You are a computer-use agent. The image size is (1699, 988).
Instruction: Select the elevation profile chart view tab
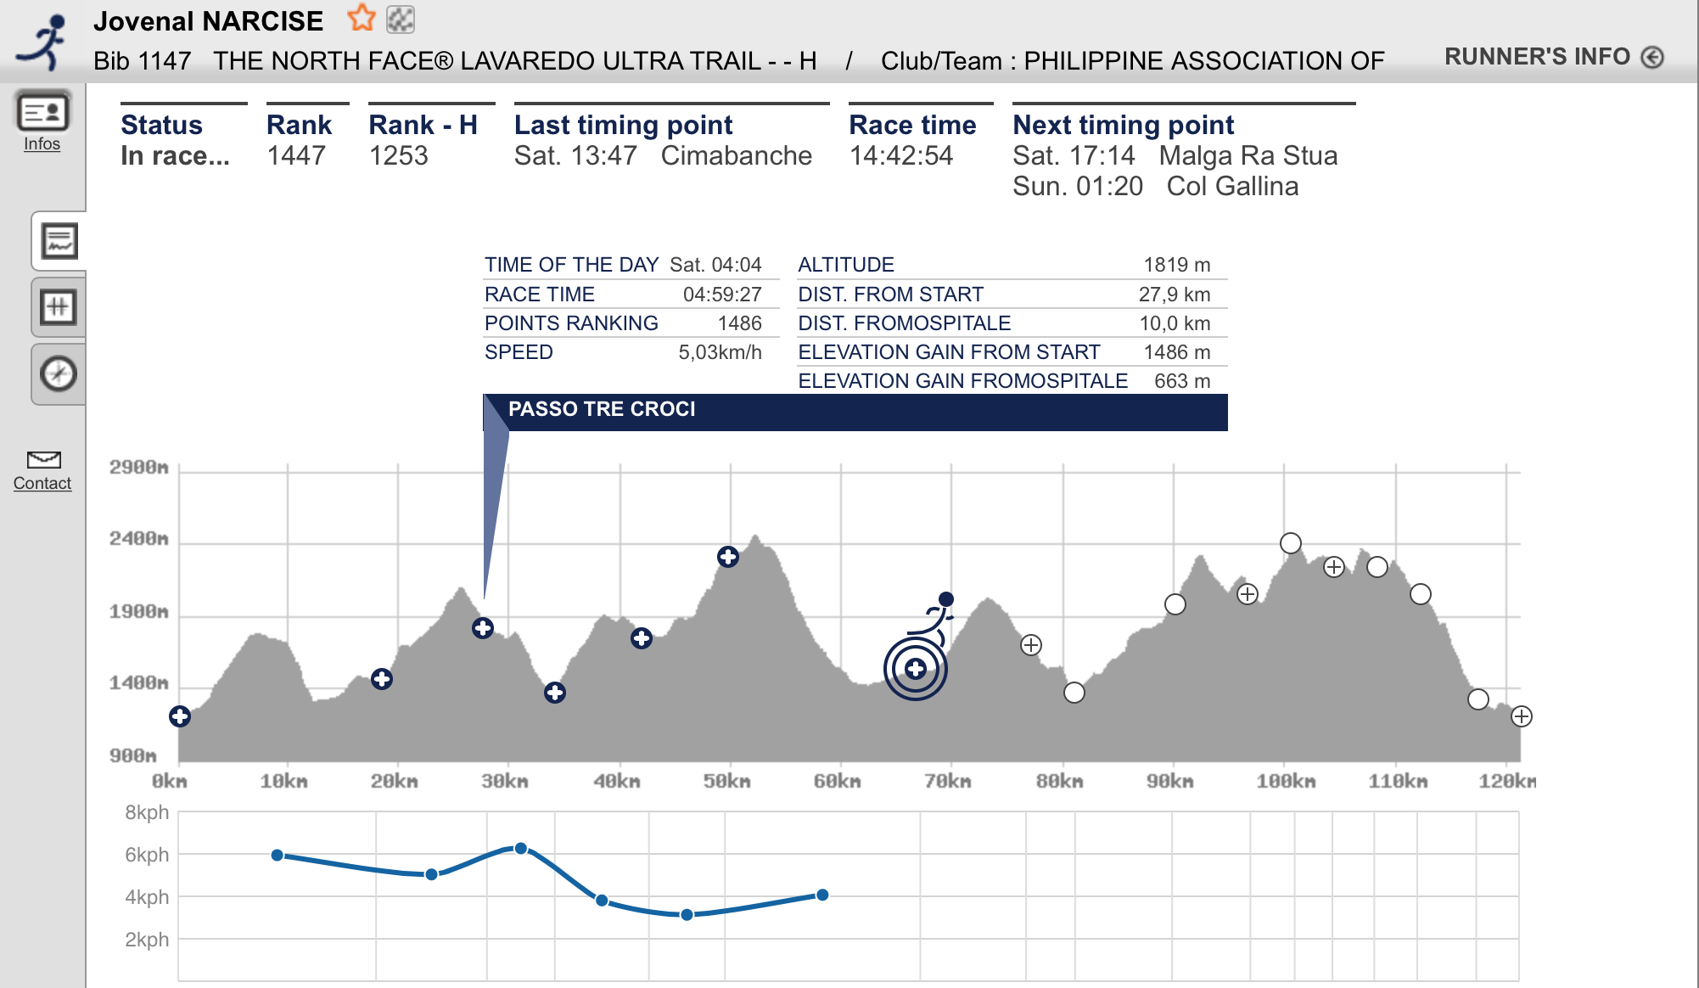tap(59, 241)
